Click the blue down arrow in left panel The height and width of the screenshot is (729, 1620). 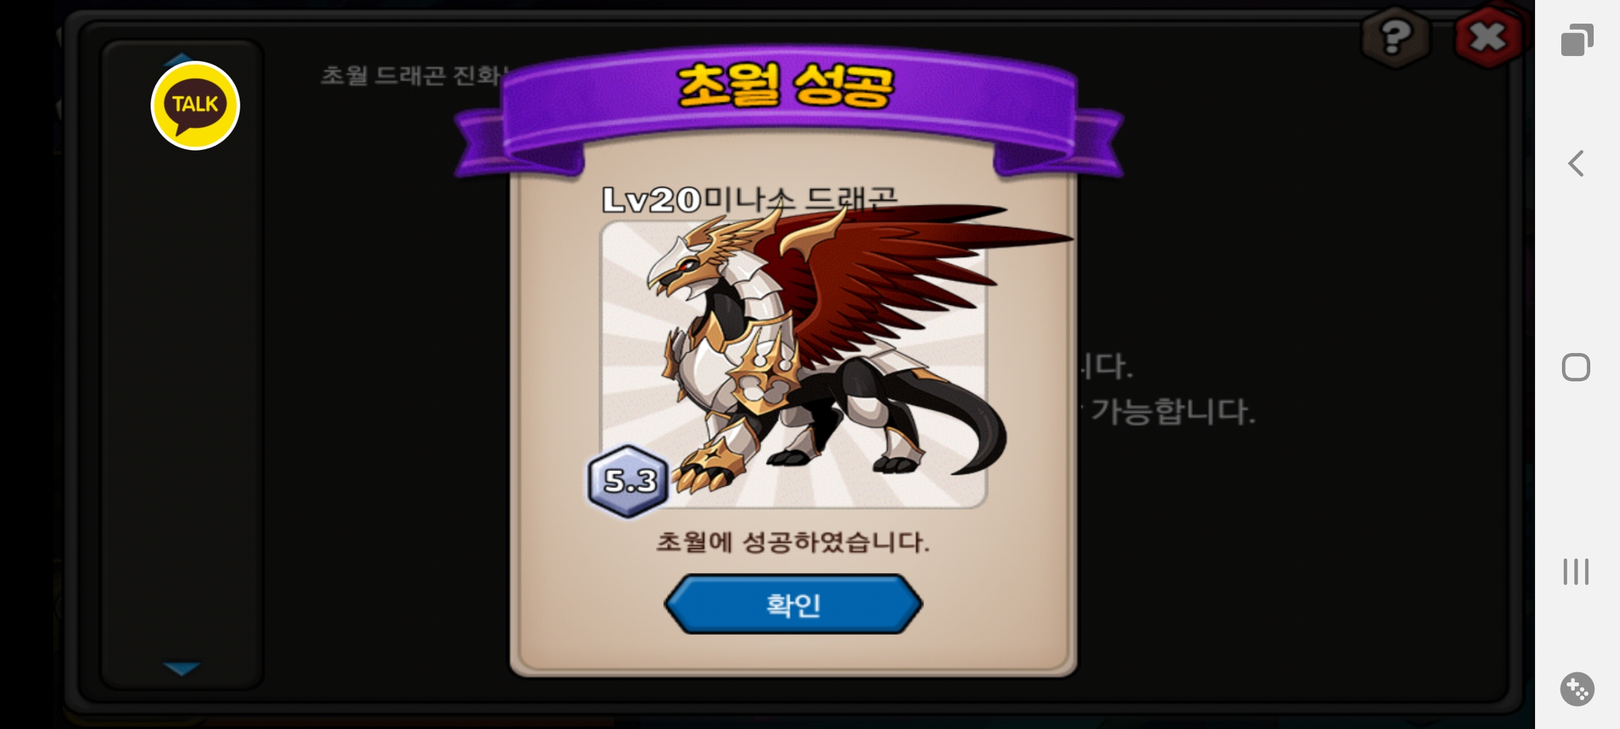(x=182, y=668)
